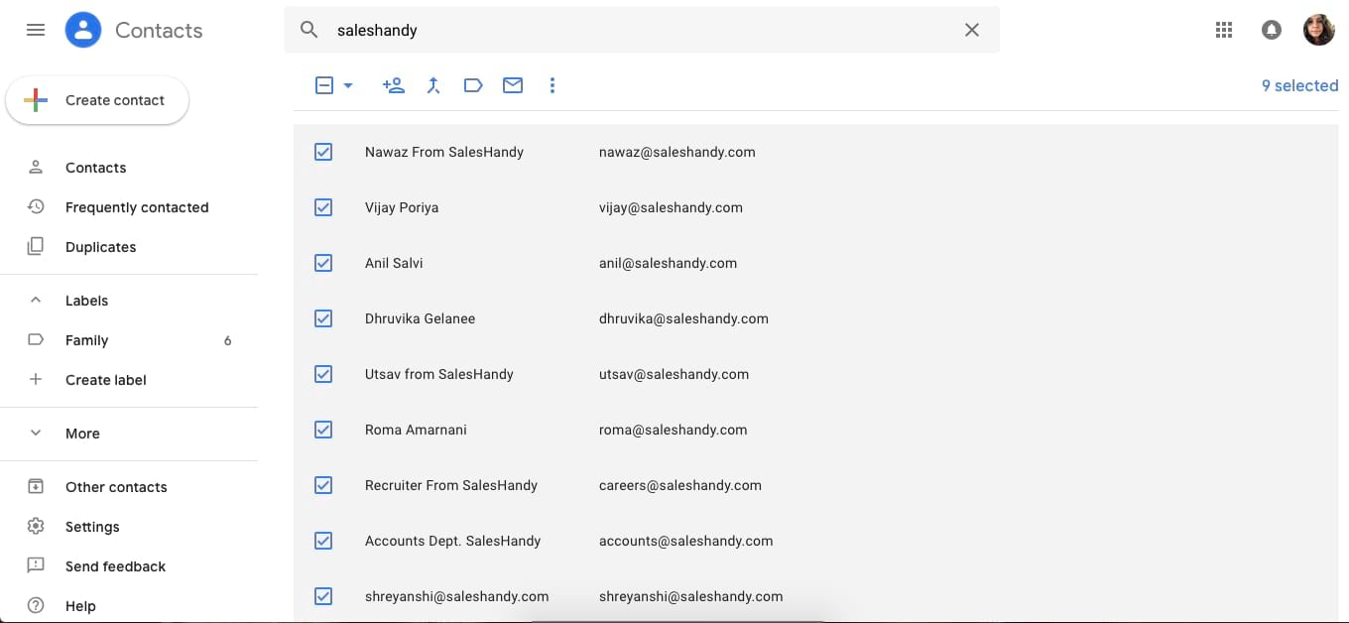Click the email roma@saleshandy.com
This screenshot has width=1349, height=623.
pyautogui.click(x=673, y=430)
